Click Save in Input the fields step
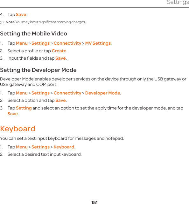This screenshot has width=189, height=204. (x=60, y=58)
